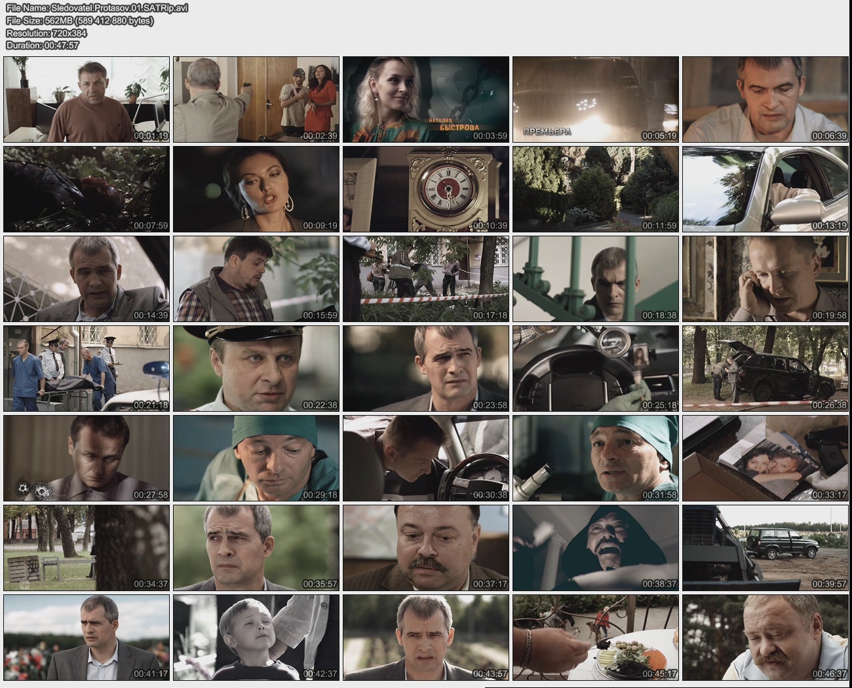This screenshot has width=852, height=688.
Task: Select the steering wheel frame at 00:25:18
Action: coord(595,369)
